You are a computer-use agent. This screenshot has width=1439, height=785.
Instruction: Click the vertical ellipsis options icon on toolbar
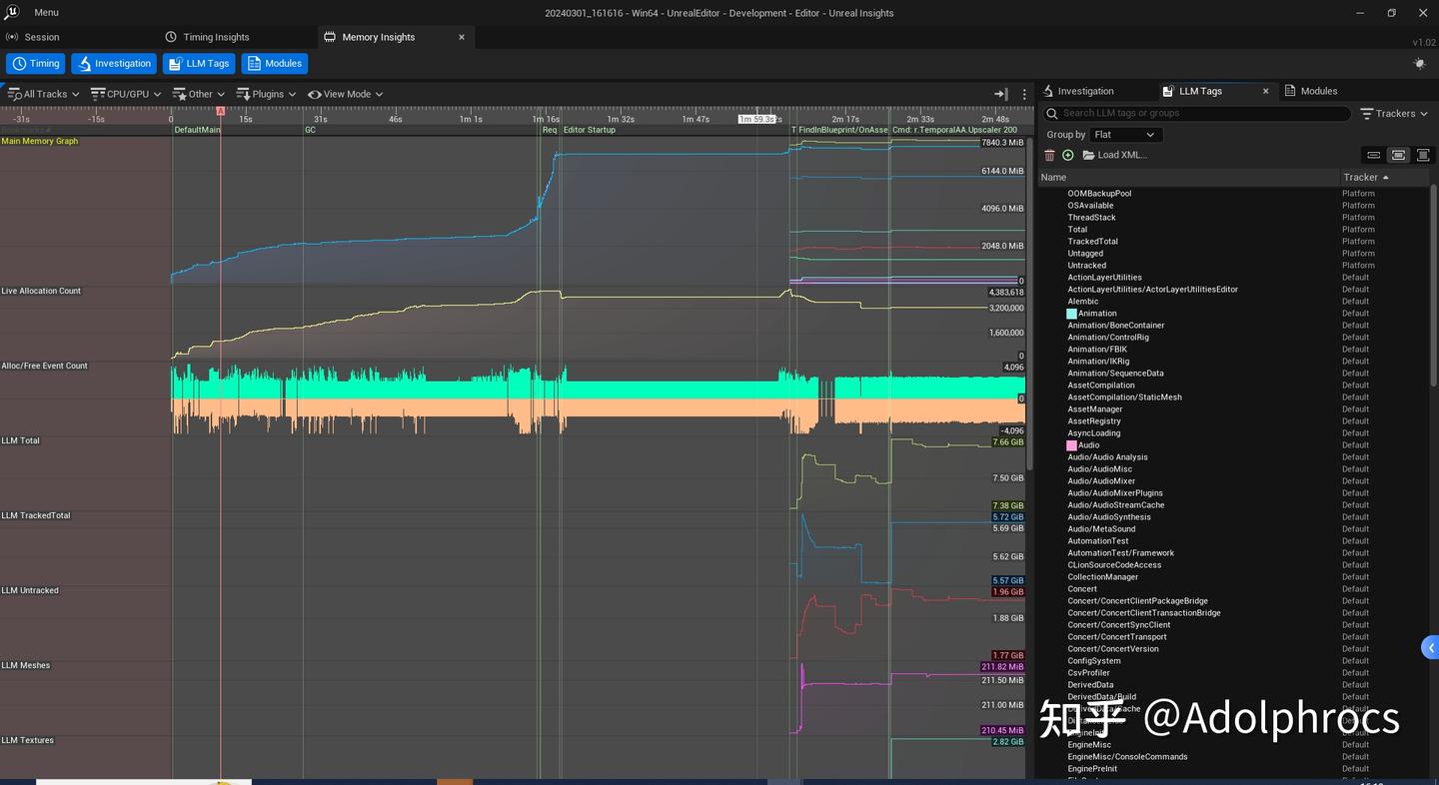pyautogui.click(x=1024, y=93)
